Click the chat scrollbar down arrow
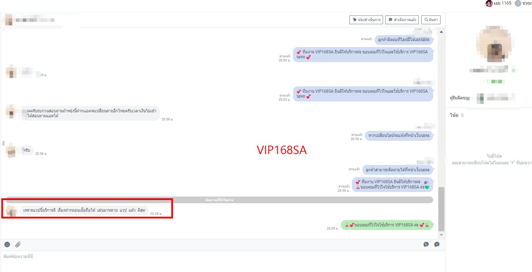Viewport: 532px width, 272px height. click(x=441, y=235)
